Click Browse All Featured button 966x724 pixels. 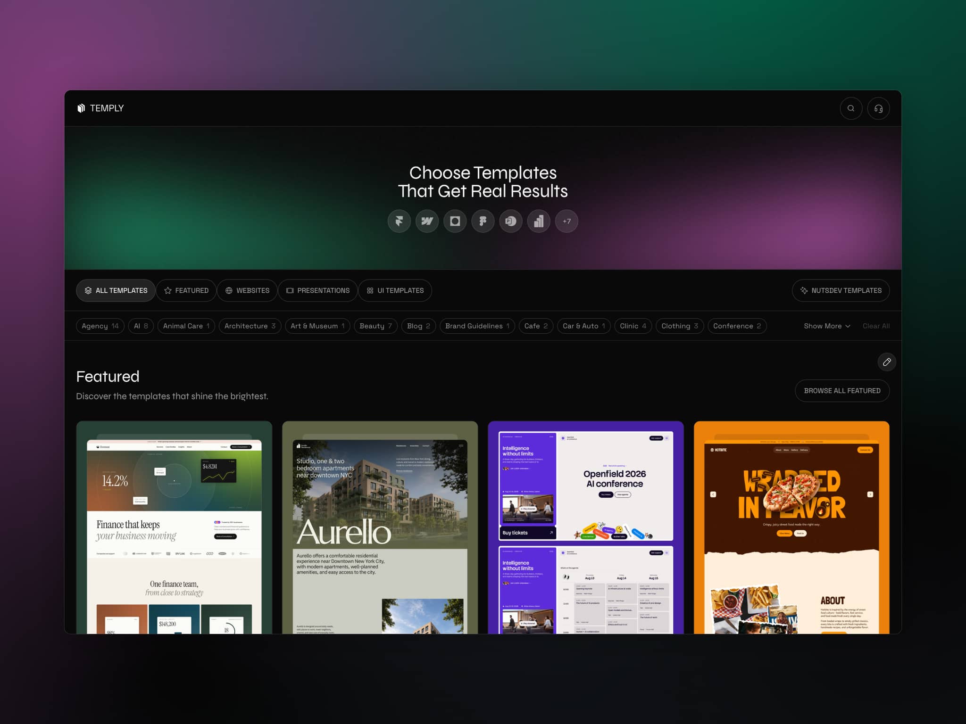(842, 391)
